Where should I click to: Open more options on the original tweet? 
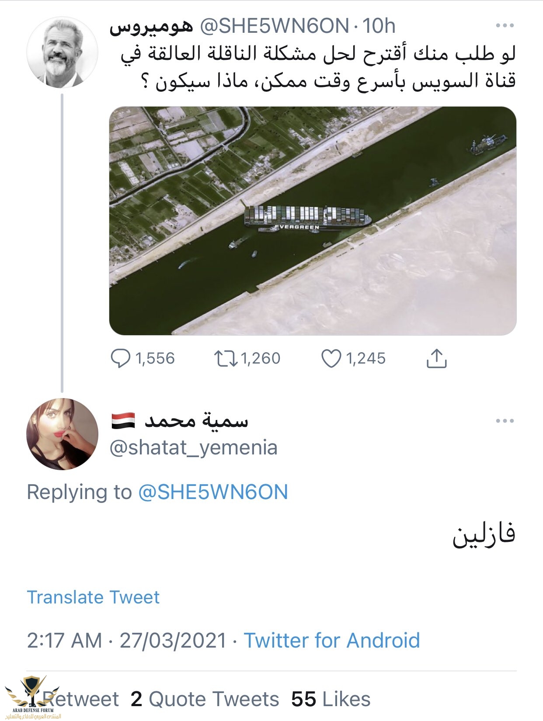click(505, 26)
